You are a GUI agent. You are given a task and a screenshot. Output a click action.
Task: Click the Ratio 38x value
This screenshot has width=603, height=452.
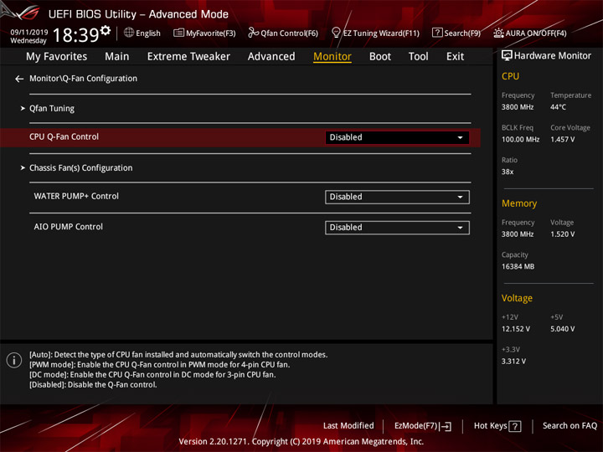(508, 172)
